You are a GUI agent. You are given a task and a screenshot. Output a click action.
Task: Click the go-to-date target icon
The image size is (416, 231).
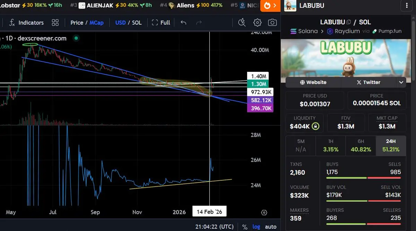(x=264, y=212)
